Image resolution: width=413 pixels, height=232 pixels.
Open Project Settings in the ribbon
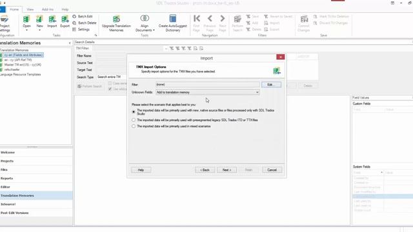tap(5, 23)
